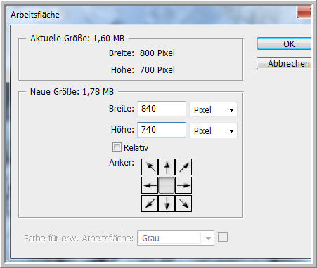Close the Arbeitsfläche dialog

[x=304, y=12]
